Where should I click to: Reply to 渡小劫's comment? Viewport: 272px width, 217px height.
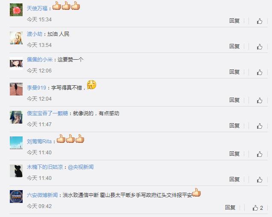(x=234, y=46)
